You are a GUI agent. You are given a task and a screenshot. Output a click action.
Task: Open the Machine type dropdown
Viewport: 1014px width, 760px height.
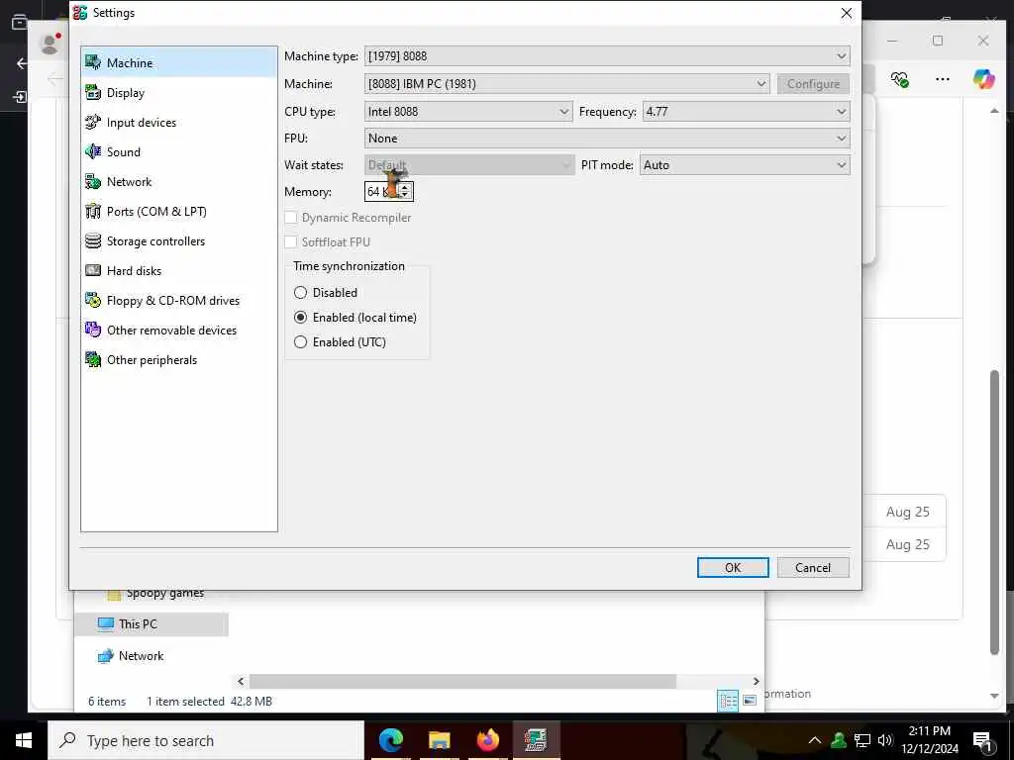click(x=607, y=56)
